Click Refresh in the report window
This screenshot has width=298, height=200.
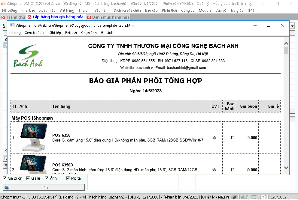[71, 33]
